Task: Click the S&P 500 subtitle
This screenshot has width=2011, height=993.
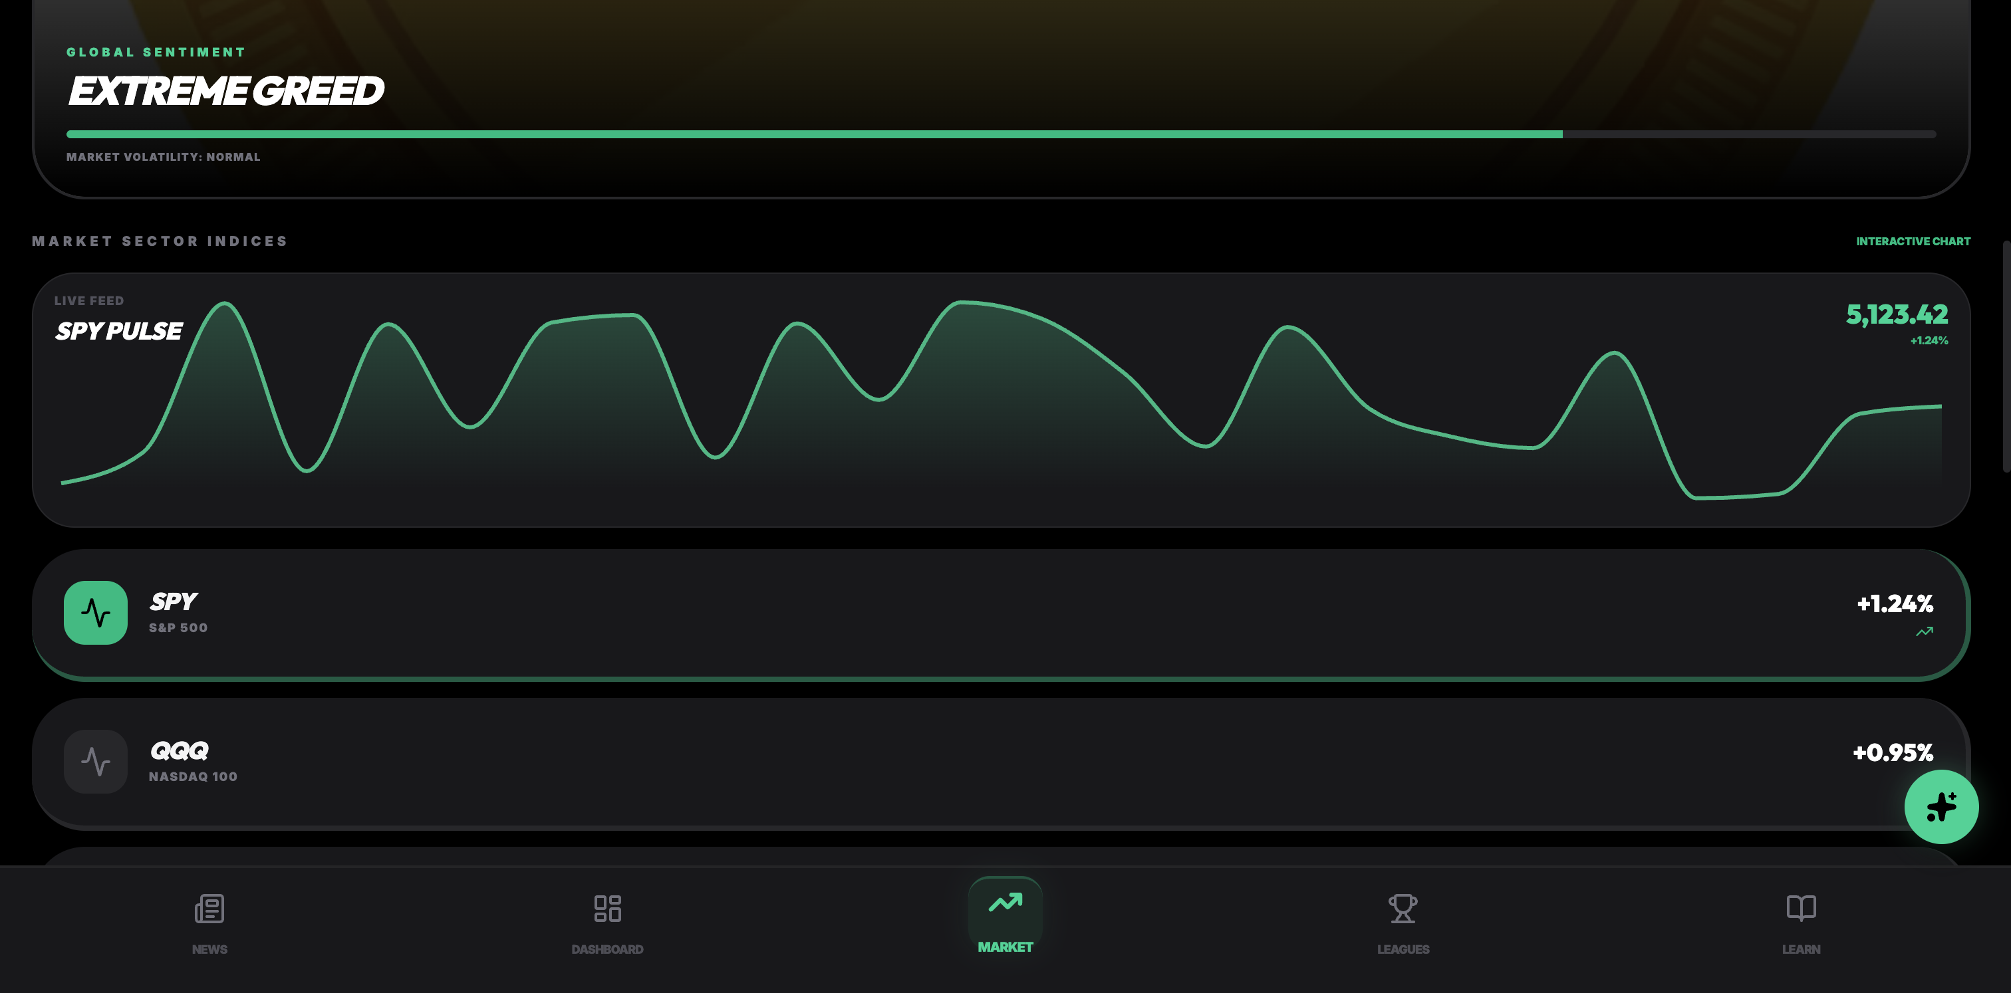Action: (178, 627)
